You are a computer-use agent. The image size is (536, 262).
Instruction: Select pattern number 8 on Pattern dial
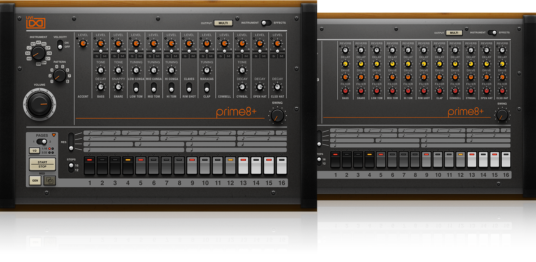click(x=68, y=81)
